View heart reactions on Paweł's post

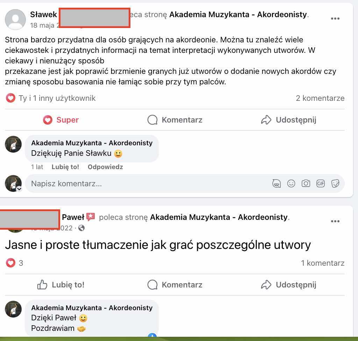[14, 263]
